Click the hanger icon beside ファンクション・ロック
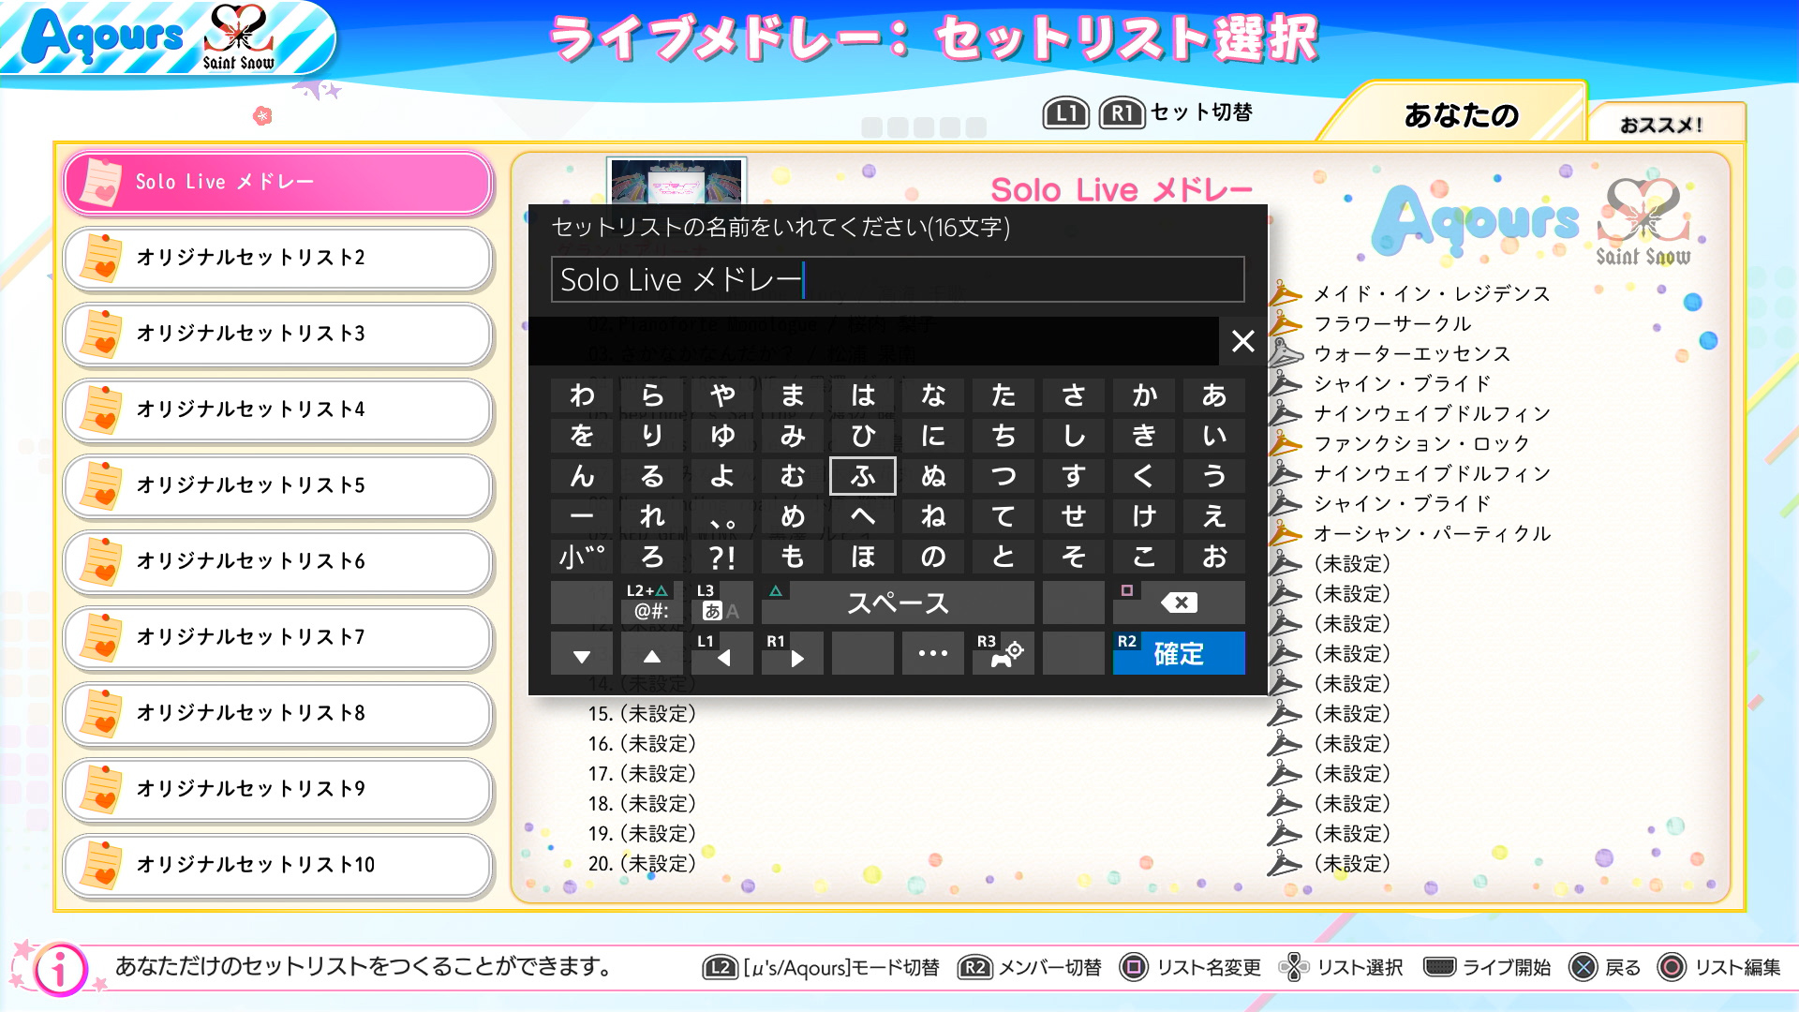Viewport: 1799px width, 1012px height. point(1286,443)
